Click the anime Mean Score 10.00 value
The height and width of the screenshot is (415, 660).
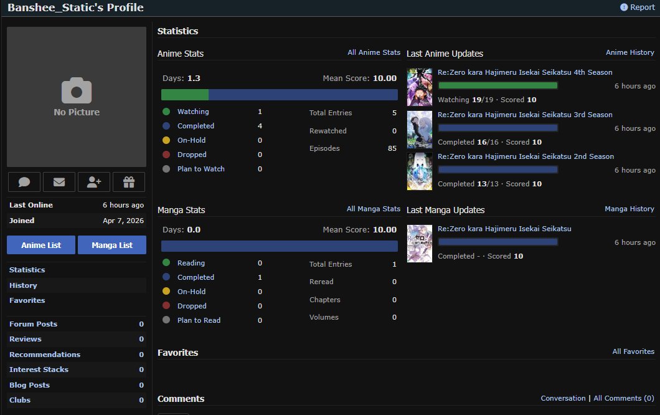tap(385, 79)
